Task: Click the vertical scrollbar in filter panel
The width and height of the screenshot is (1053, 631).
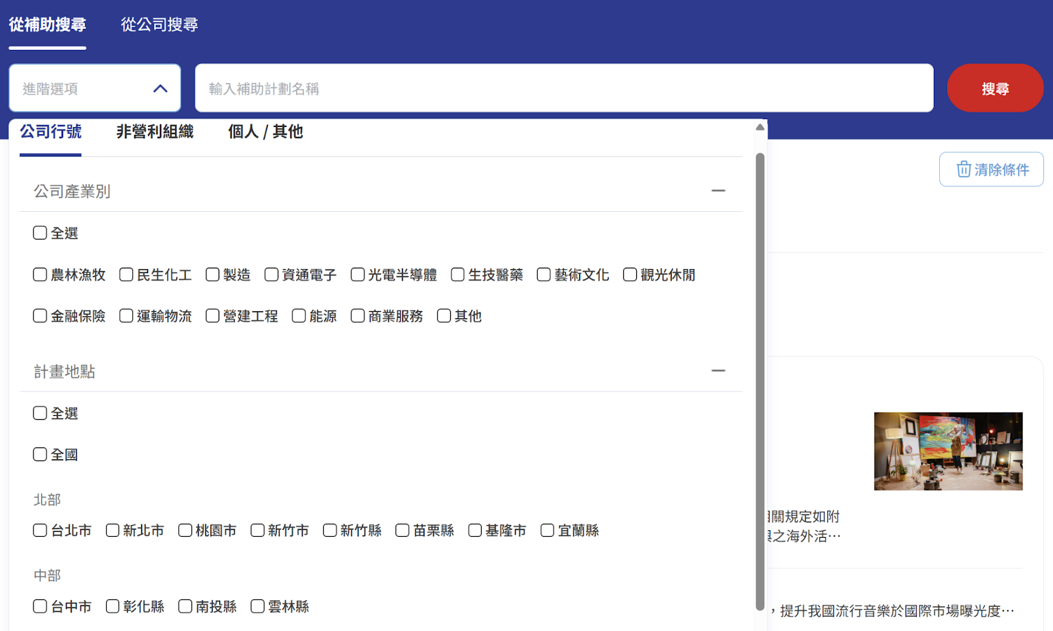Action: point(760,382)
